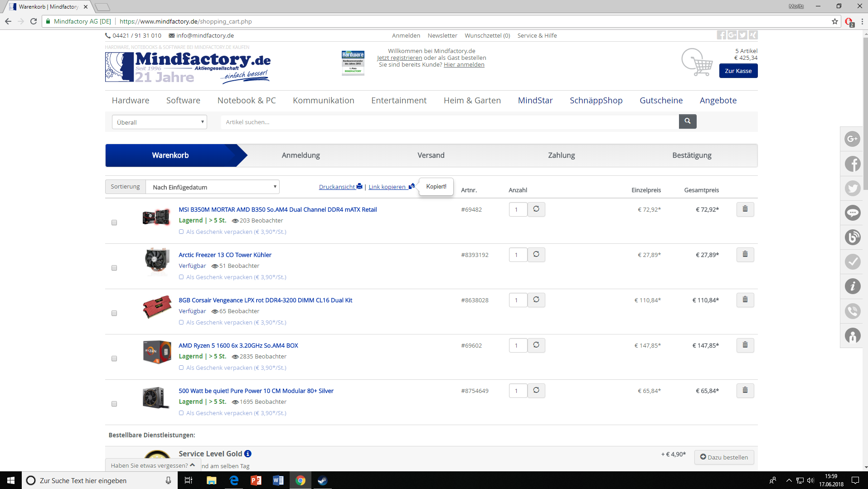868x489 pixels.
Task: Open Facebook sidebar share icon
Action: pyautogui.click(x=853, y=164)
